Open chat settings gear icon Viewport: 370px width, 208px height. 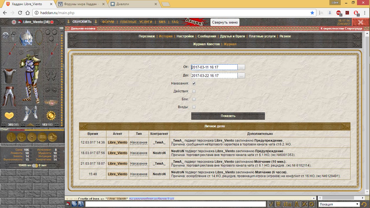point(311,204)
